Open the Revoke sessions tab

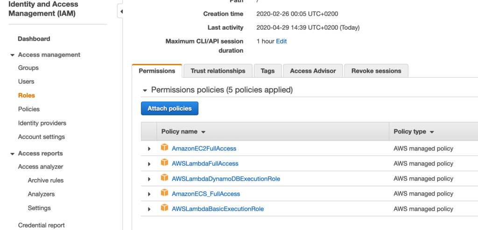tap(376, 71)
